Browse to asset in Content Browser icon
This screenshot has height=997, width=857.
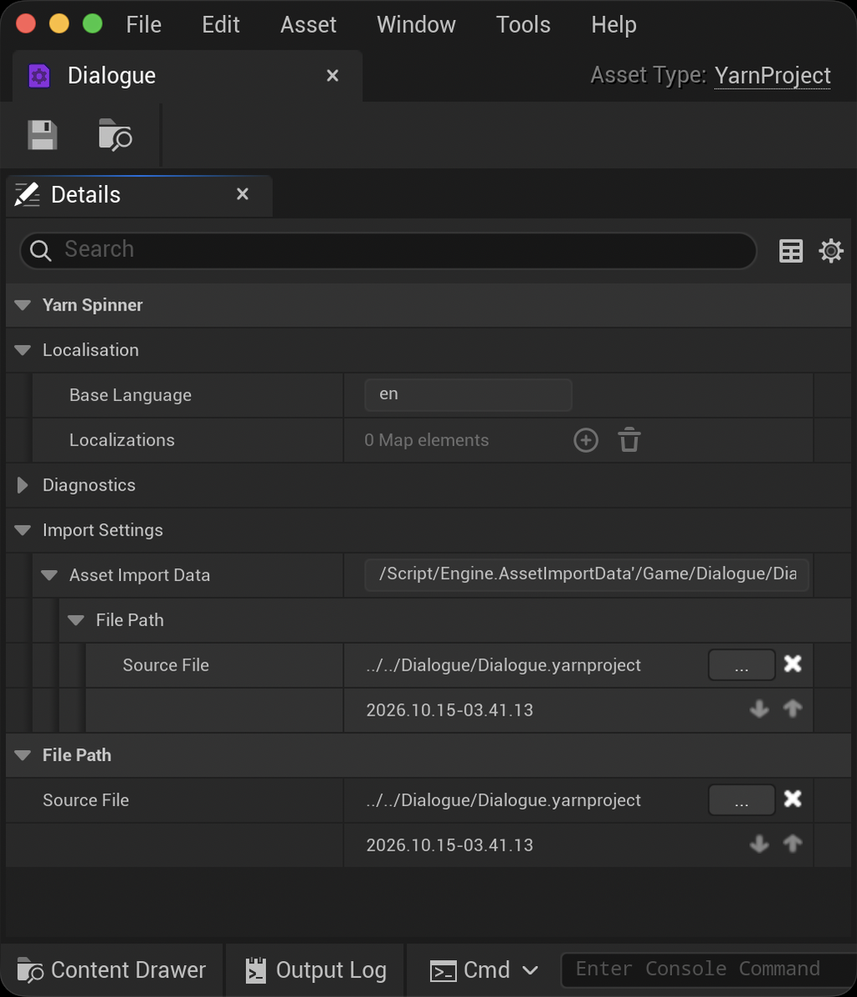115,135
